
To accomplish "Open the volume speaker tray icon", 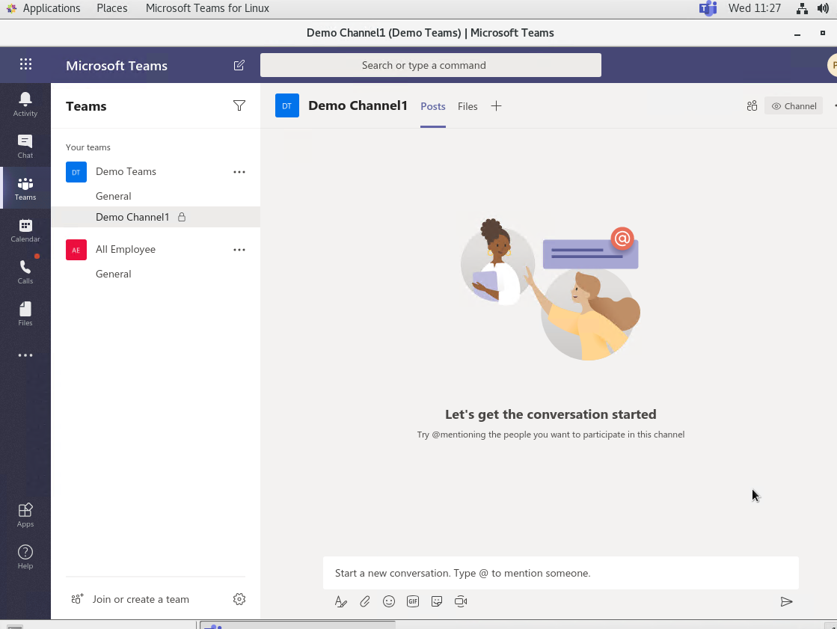I will pyautogui.click(x=823, y=8).
